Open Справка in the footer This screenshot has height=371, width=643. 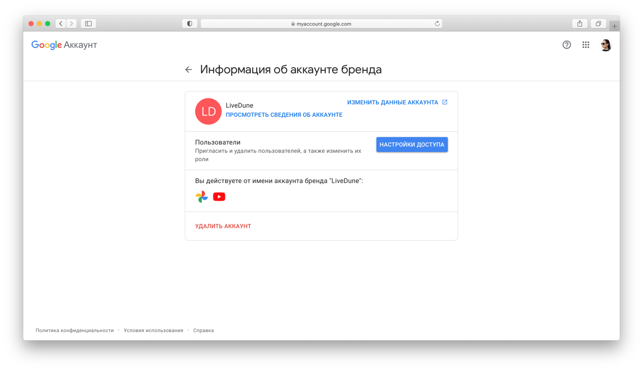[x=204, y=330]
